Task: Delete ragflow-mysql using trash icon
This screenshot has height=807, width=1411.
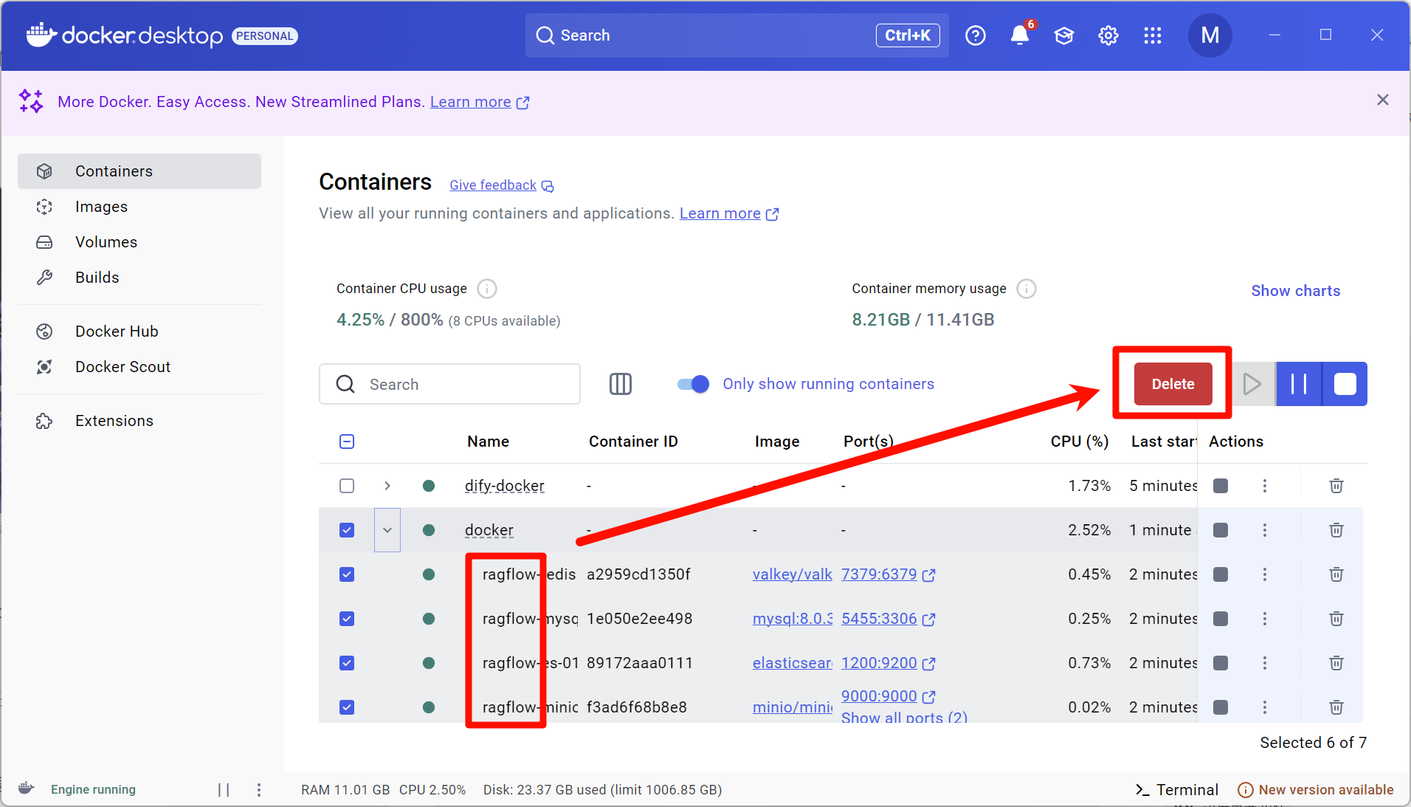Action: (1336, 619)
